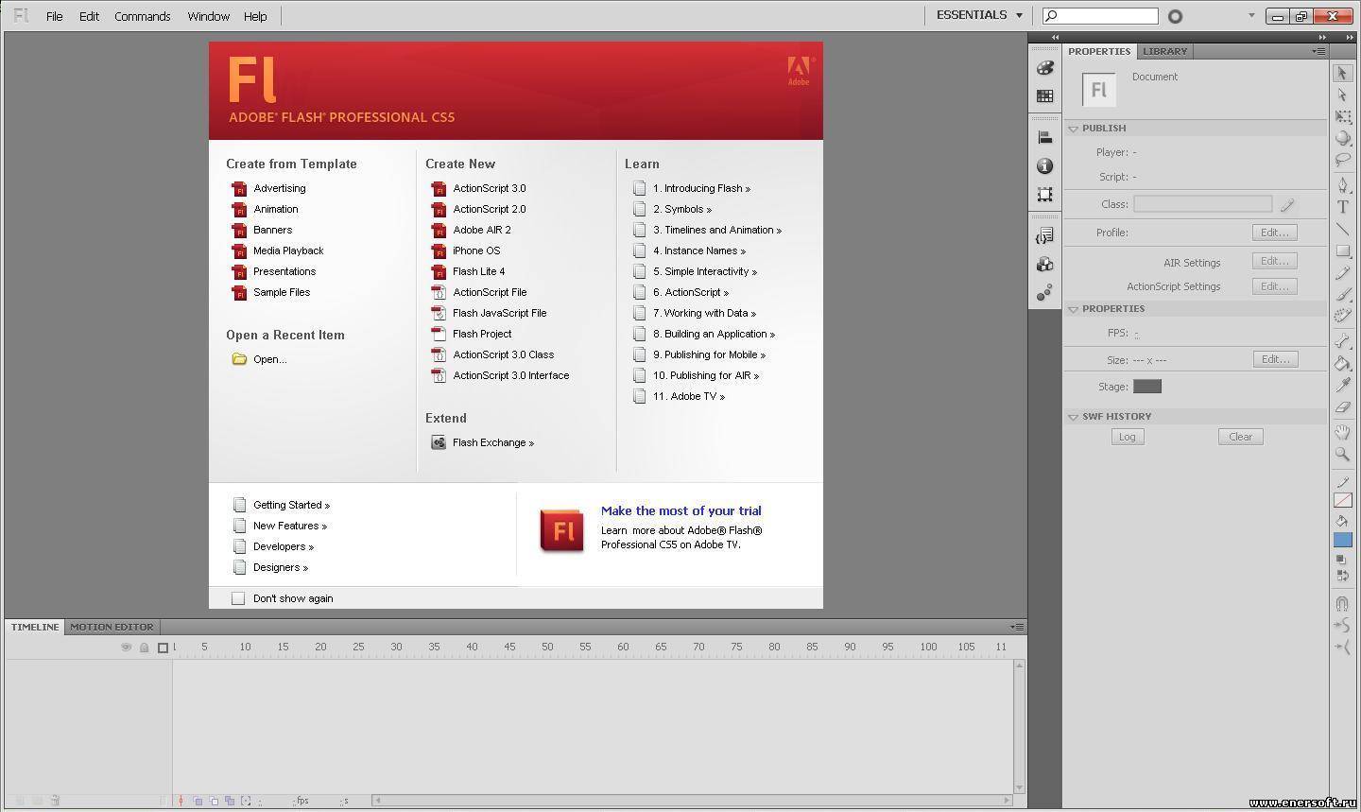Select the Line tool

point(1342,229)
